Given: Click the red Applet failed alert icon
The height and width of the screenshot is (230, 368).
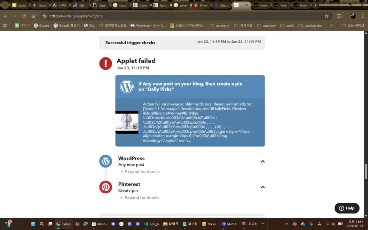Looking at the screenshot, I should tap(106, 64).
